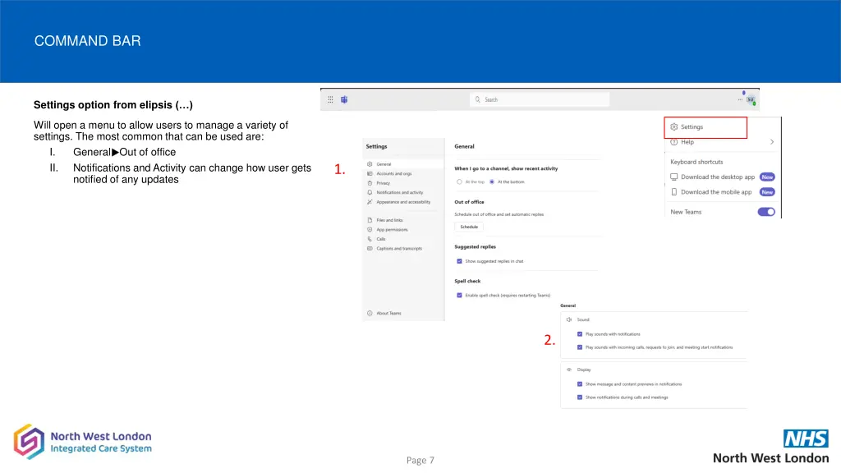Select the 'At the top' radio button
The height and width of the screenshot is (473, 841).
point(459,181)
